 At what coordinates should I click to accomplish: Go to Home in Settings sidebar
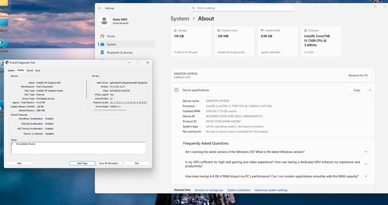(127, 36)
